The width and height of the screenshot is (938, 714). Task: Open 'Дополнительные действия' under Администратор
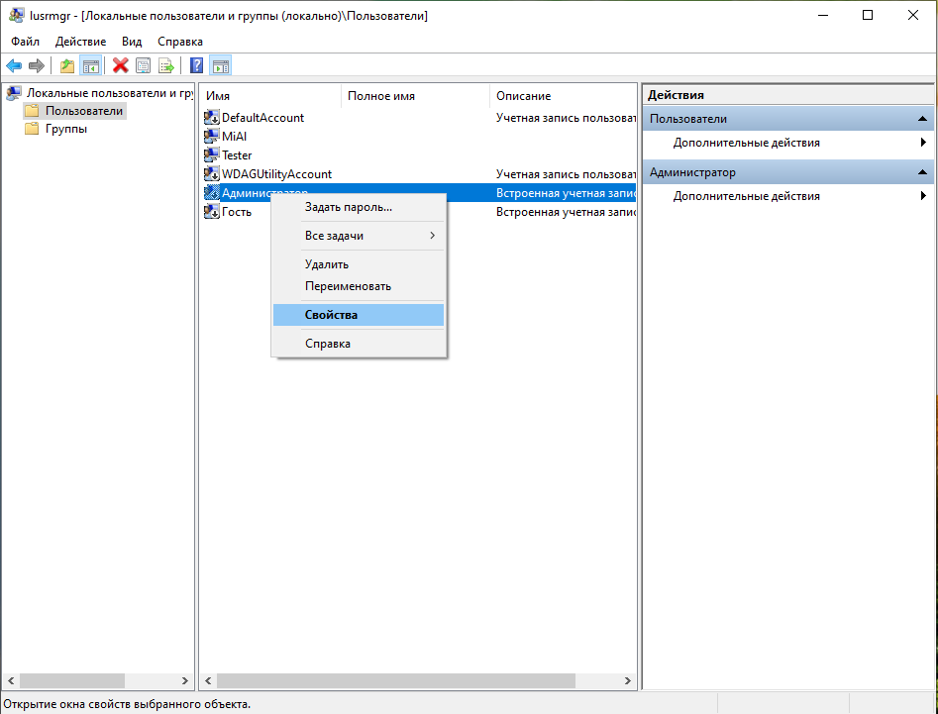[x=747, y=196]
